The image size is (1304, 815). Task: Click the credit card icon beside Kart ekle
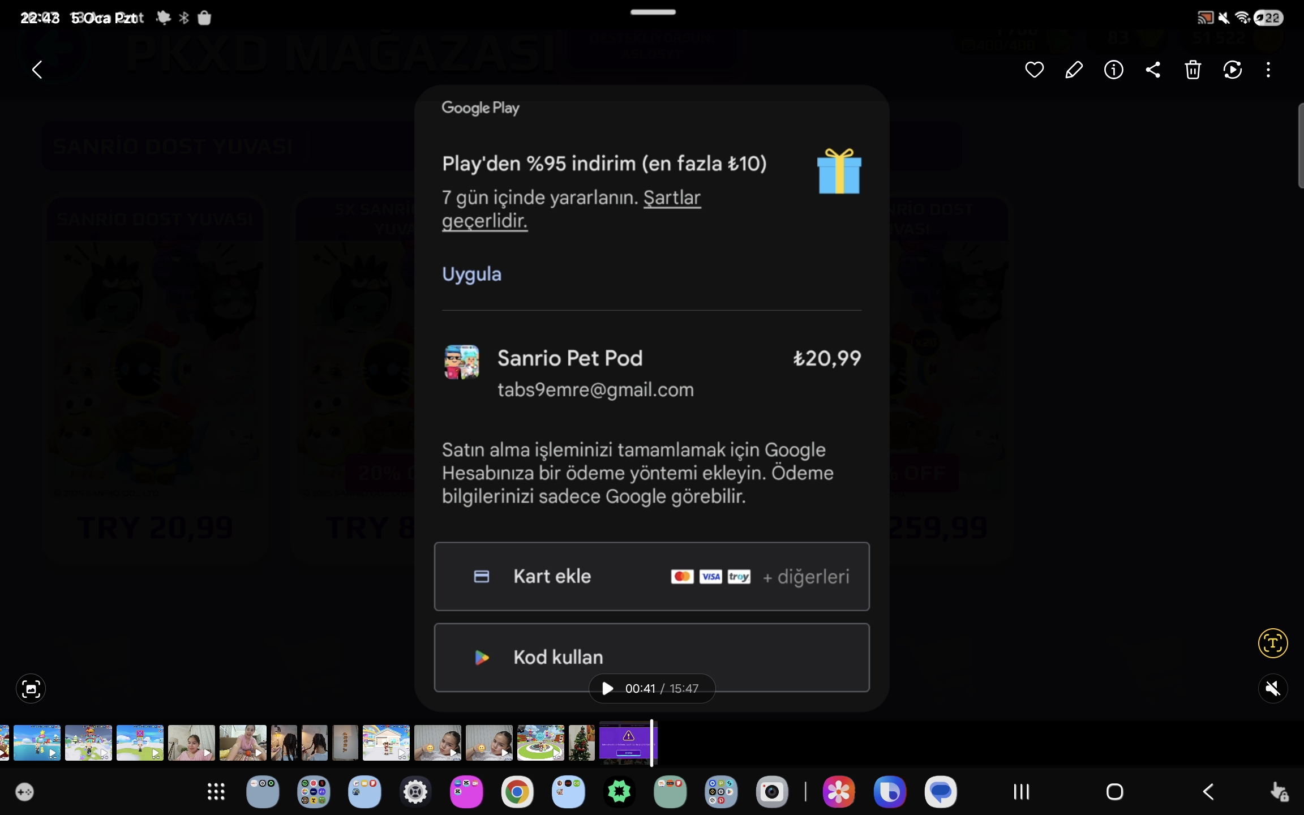(481, 577)
